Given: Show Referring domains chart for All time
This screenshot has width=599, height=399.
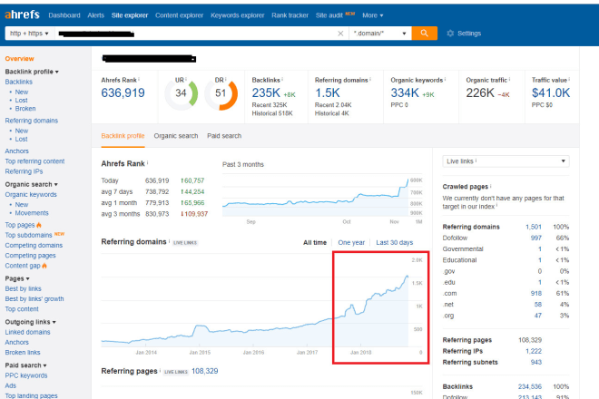Looking at the screenshot, I should click(x=315, y=242).
